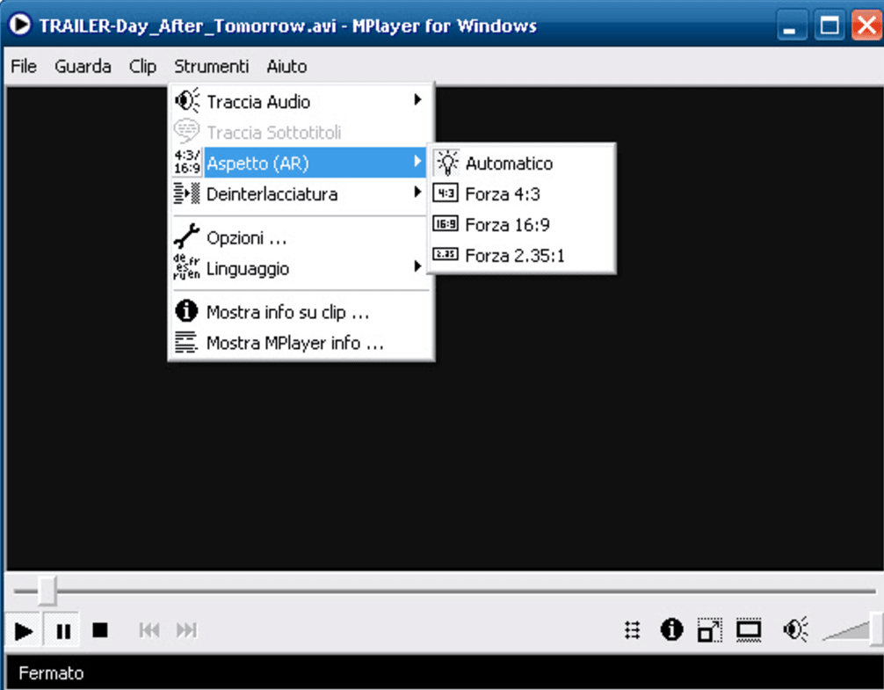The width and height of the screenshot is (884, 690).
Task: Click the Opzioni wrench icon
Action: coord(185,236)
